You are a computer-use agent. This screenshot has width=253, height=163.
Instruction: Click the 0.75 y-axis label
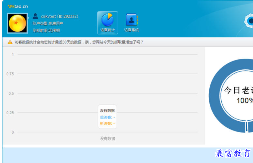[x=10, y=74]
